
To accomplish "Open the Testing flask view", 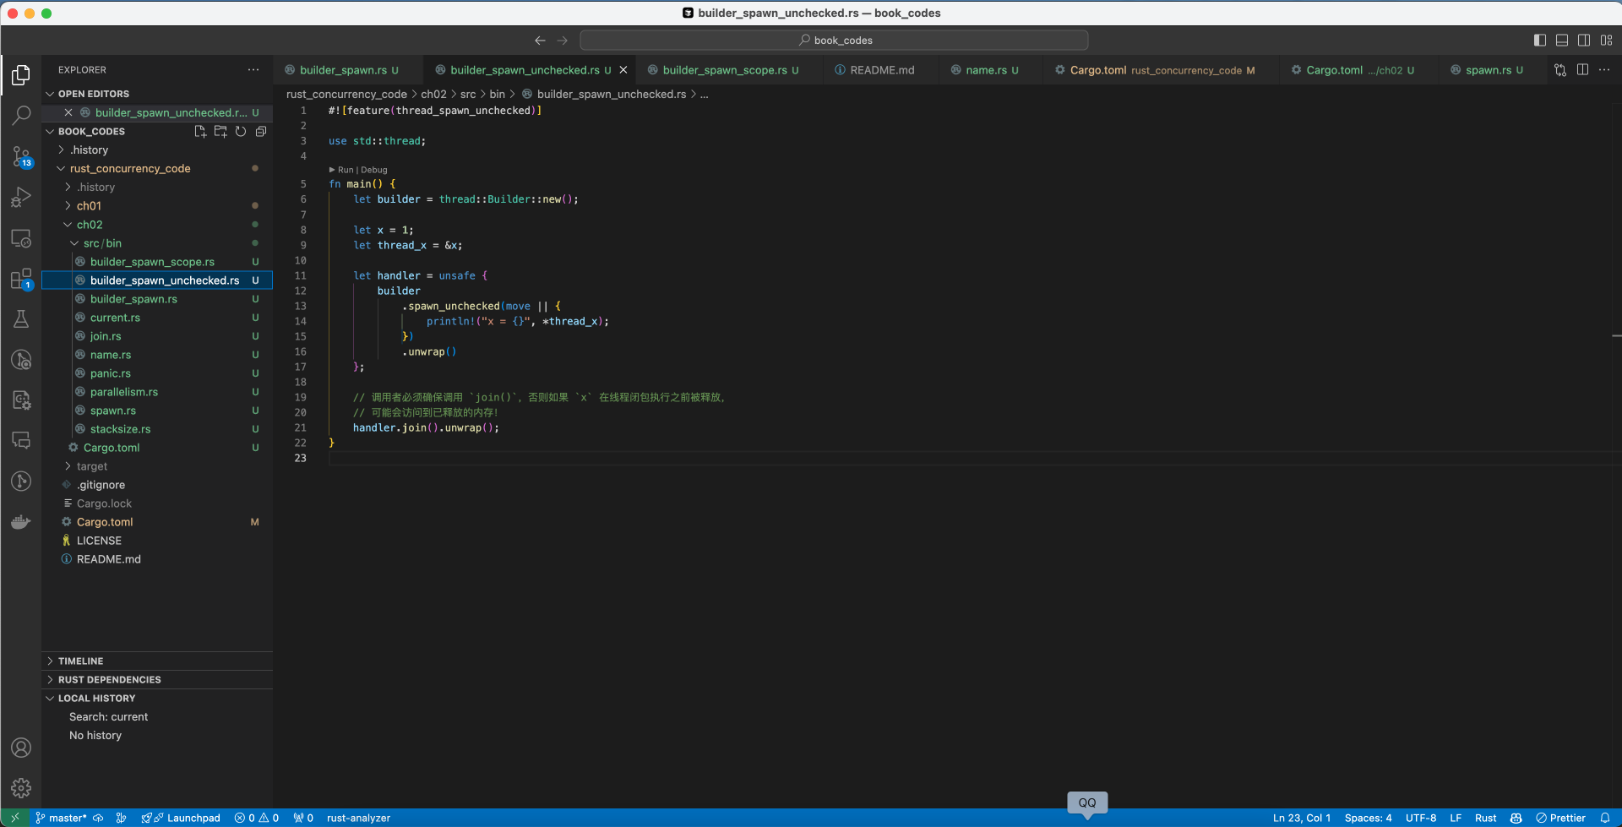I will (x=21, y=319).
